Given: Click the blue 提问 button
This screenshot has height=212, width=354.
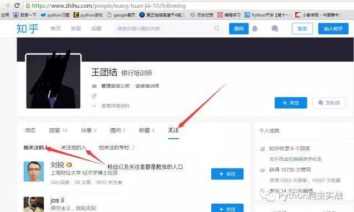Looking at the screenshot, I should click(238, 29).
